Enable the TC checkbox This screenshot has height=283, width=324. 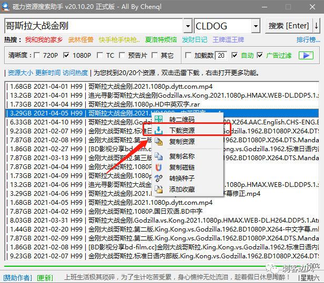pos(100,55)
